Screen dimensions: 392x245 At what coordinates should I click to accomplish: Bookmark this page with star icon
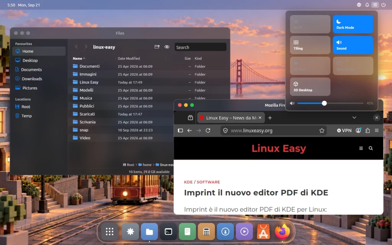click(322, 131)
